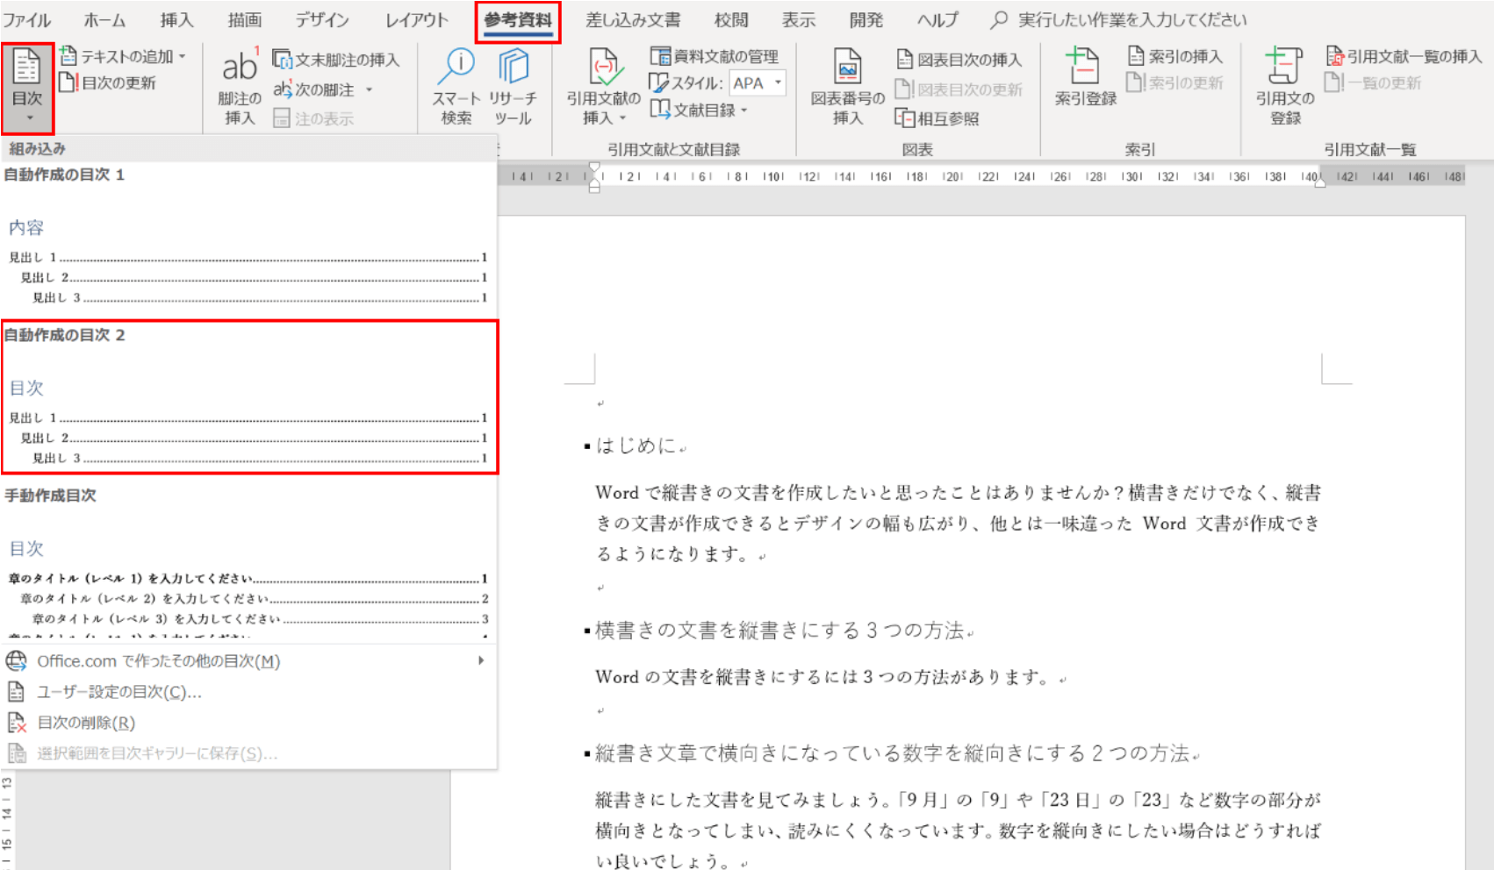Open the リサーチツール pane
Viewport: 1494px width, 870px height.
point(512,85)
